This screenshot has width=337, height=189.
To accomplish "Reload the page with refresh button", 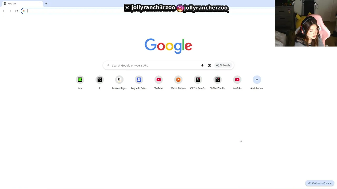I will 16,11.
